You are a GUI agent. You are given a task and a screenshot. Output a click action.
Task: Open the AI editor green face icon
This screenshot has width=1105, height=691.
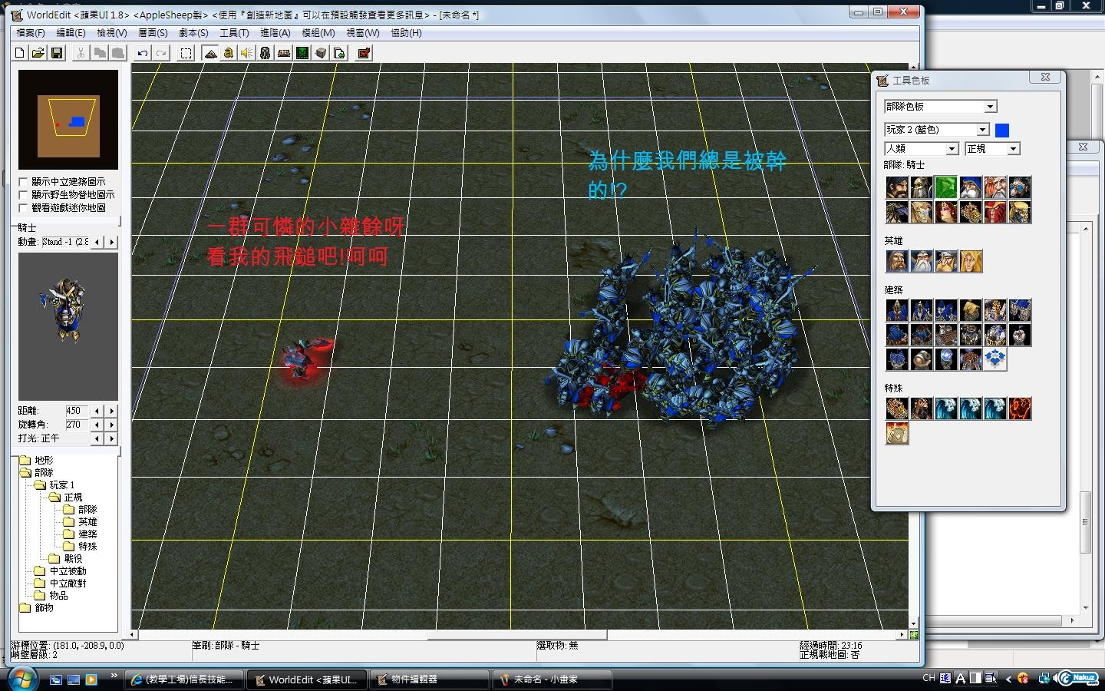(x=302, y=53)
